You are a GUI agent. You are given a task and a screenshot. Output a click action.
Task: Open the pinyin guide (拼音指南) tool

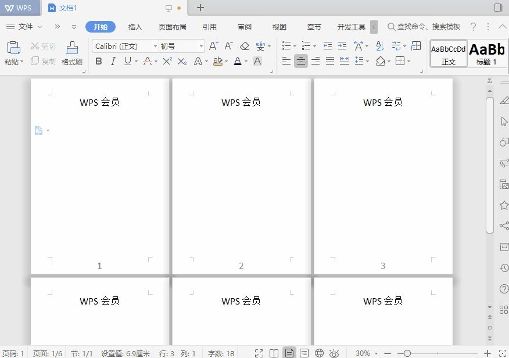click(260, 46)
